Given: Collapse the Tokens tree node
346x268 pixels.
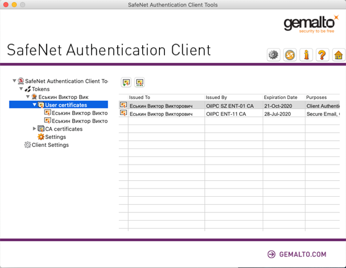Looking at the screenshot, I should click(21, 89).
